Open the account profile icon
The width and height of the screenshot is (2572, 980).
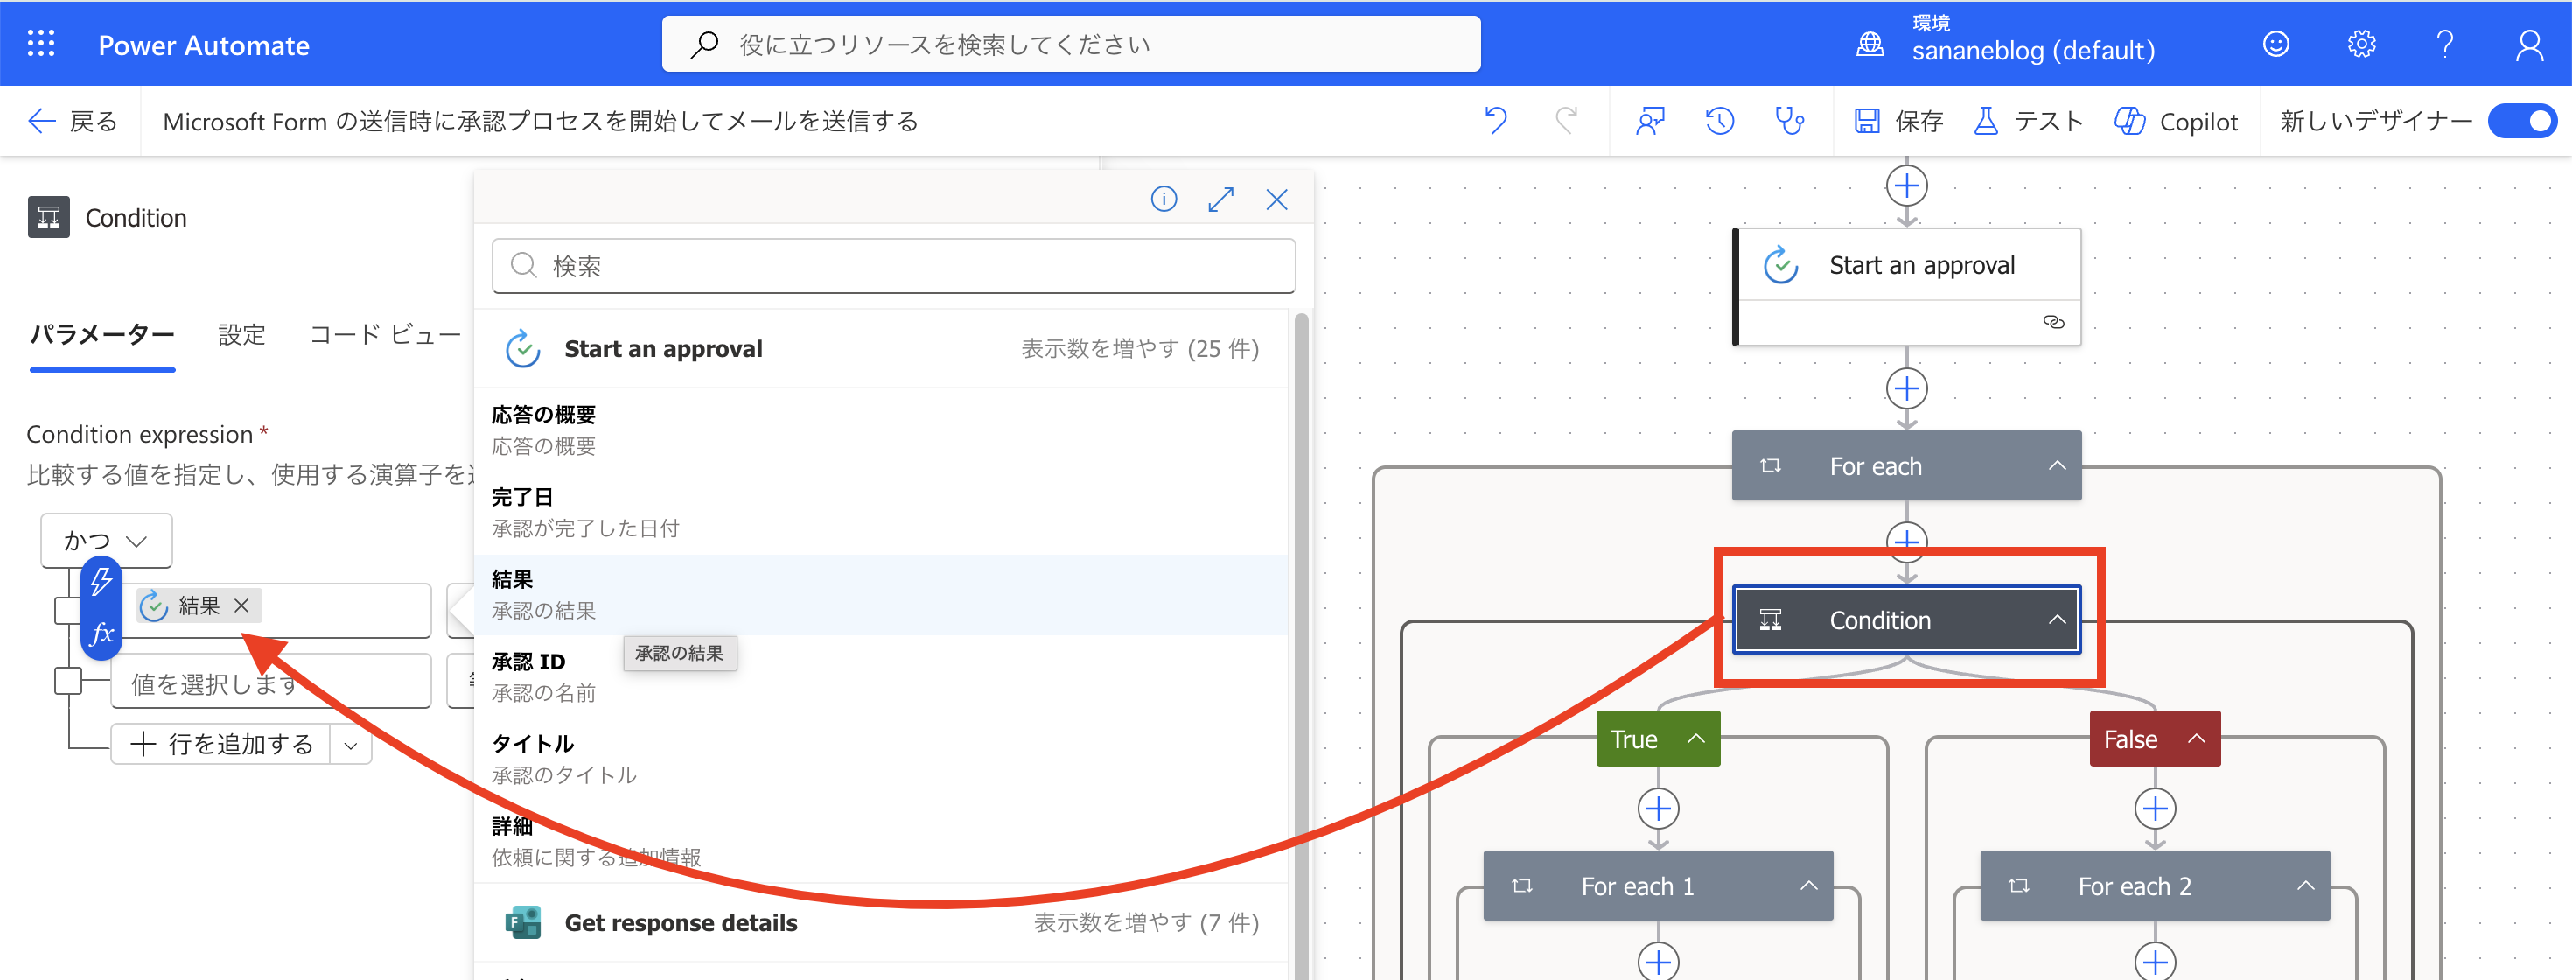click(x=2529, y=44)
